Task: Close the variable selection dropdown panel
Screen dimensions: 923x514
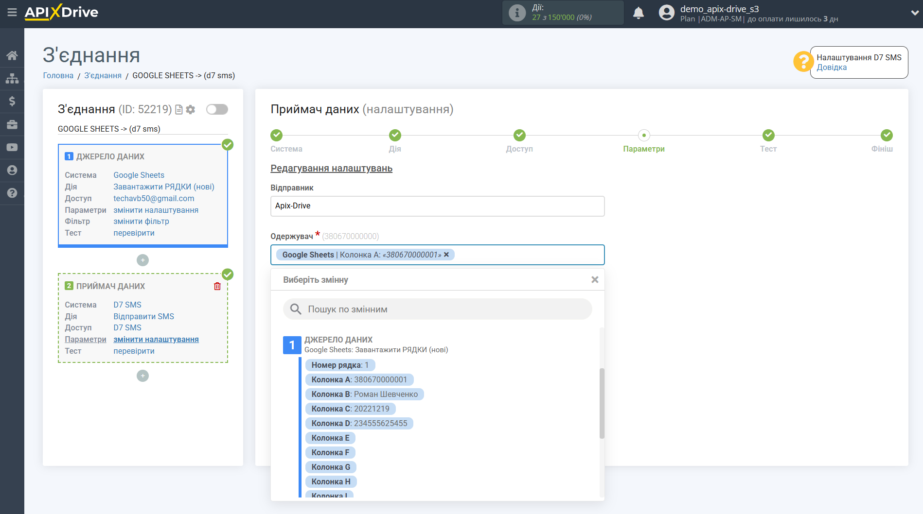Action: click(x=594, y=280)
